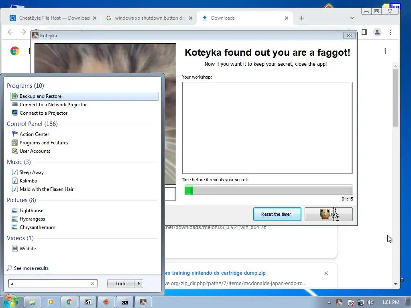Open User Accounts control panel item
Screen dimensions: 411x308
[35, 151]
